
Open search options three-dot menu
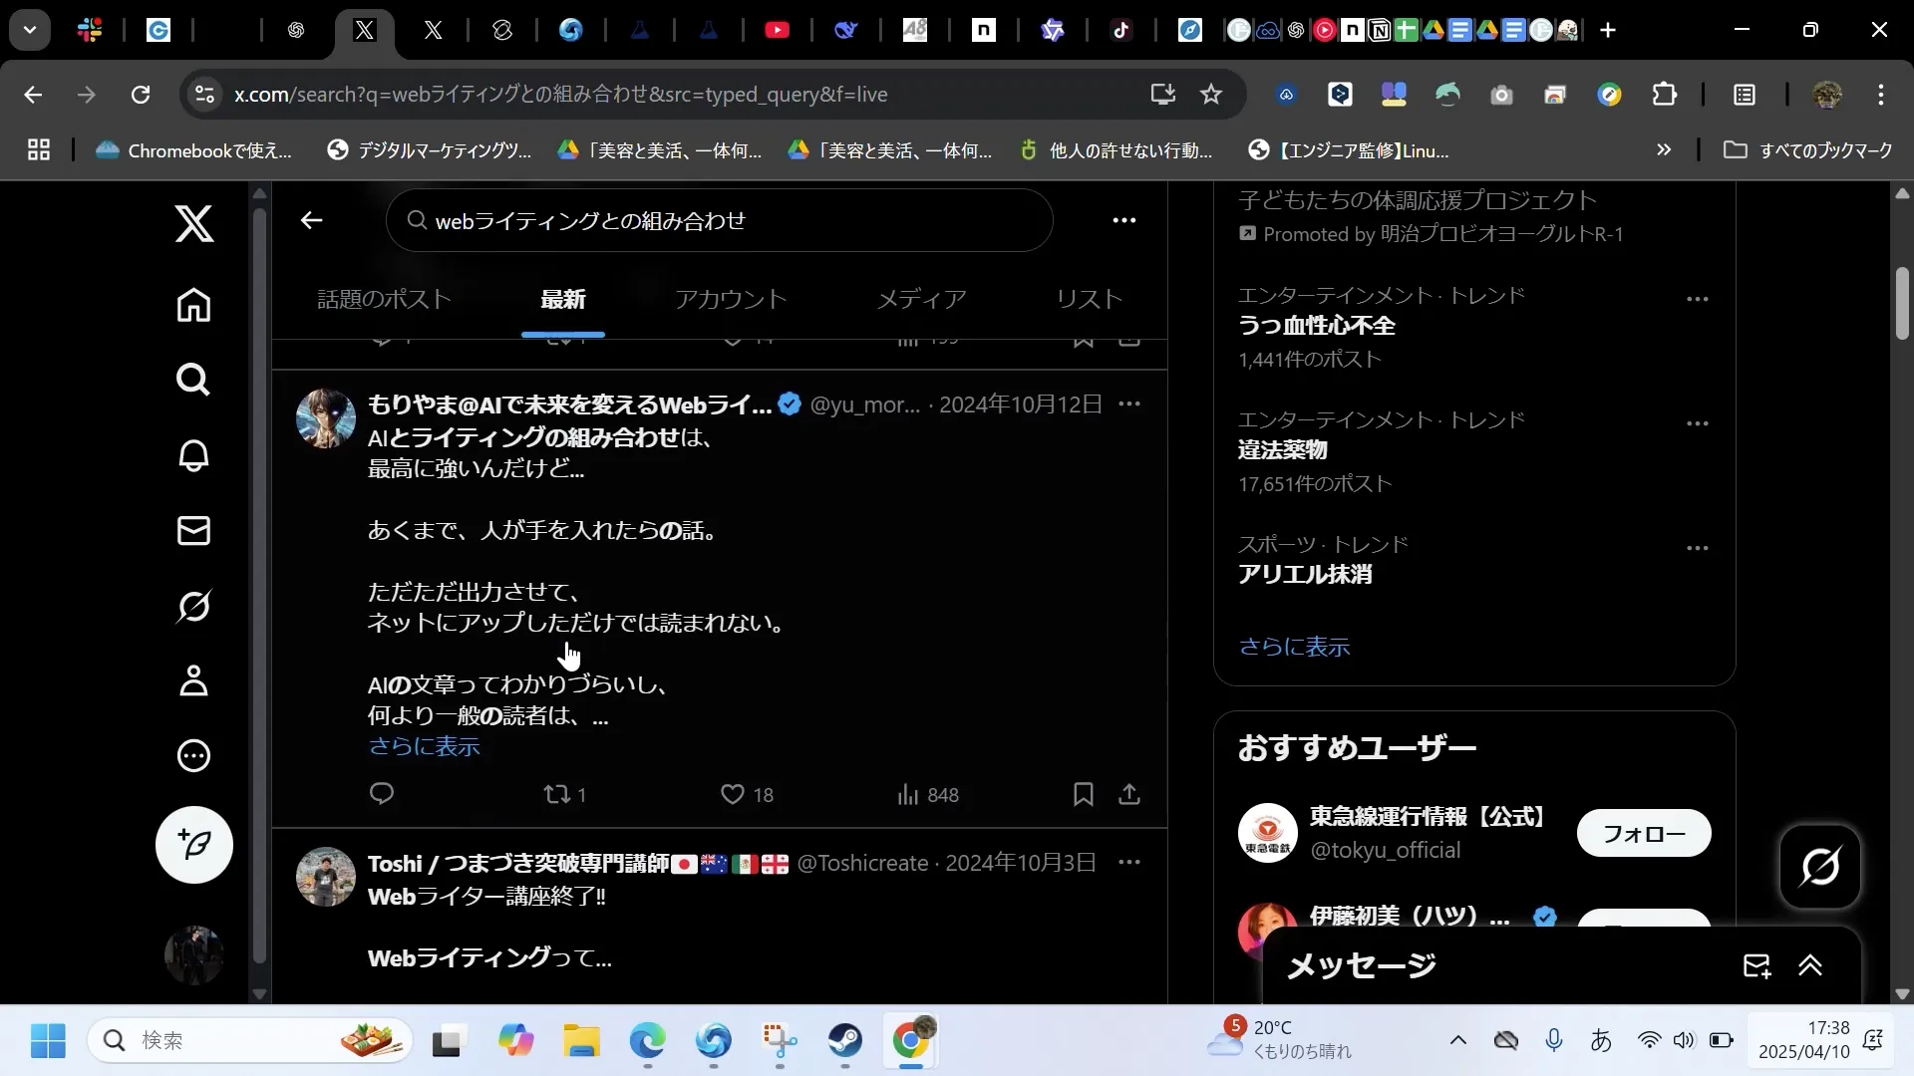(1123, 220)
